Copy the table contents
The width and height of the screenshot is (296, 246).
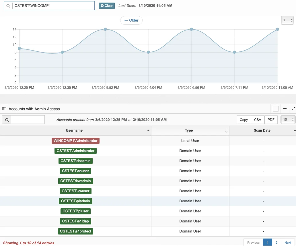point(244,120)
